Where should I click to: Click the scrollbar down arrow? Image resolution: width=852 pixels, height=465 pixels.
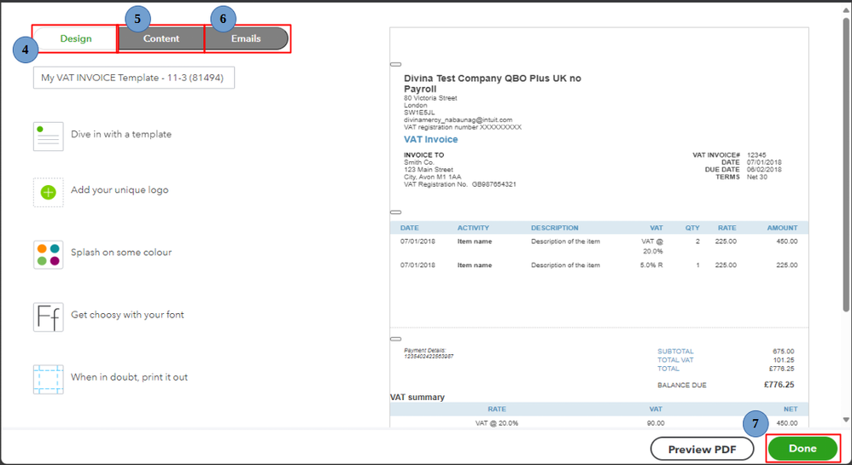tap(845, 420)
